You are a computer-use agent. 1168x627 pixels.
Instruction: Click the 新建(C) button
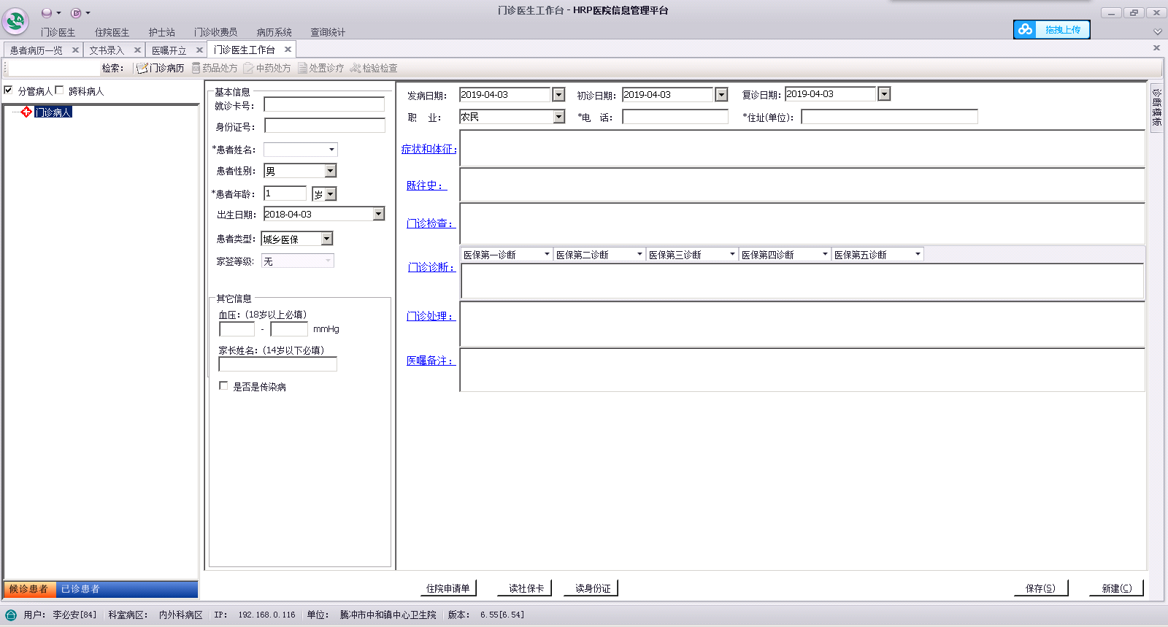click(1116, 588)
